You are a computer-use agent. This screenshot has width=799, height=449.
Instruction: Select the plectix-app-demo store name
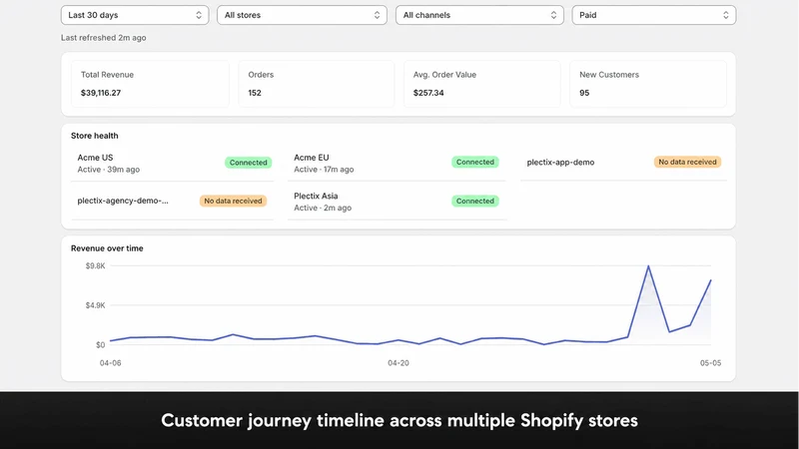coord(560,163)
